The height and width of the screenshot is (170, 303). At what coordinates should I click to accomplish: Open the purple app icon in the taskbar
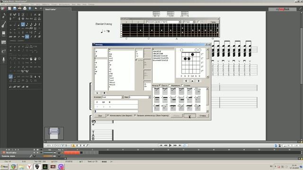coord(61,167)
